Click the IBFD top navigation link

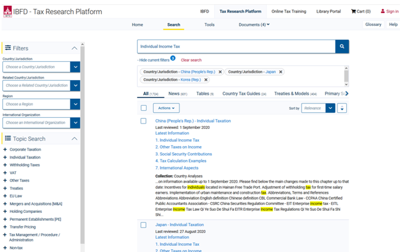coord(204,11)
